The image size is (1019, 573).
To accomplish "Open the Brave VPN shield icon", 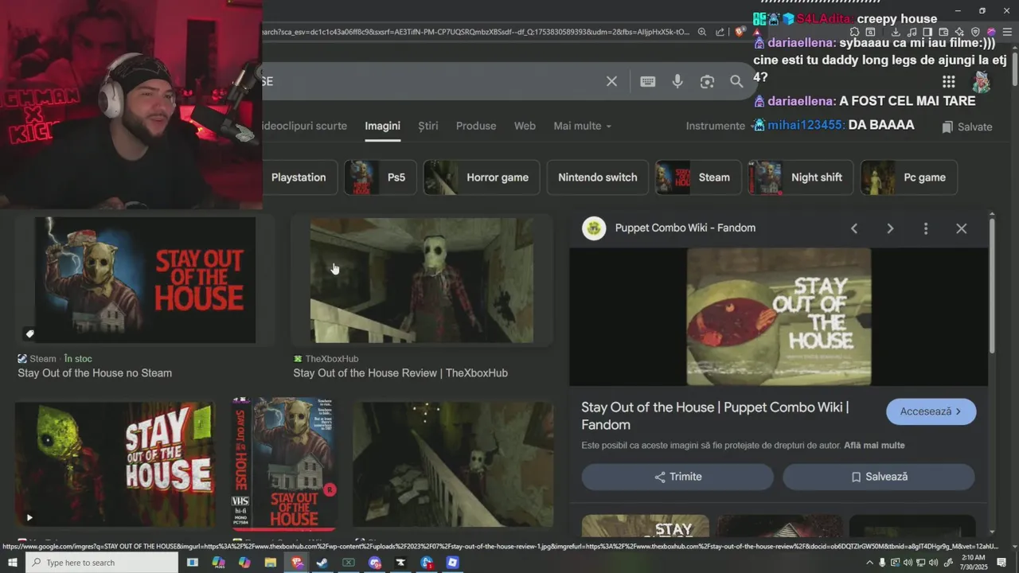I will 975,32.
